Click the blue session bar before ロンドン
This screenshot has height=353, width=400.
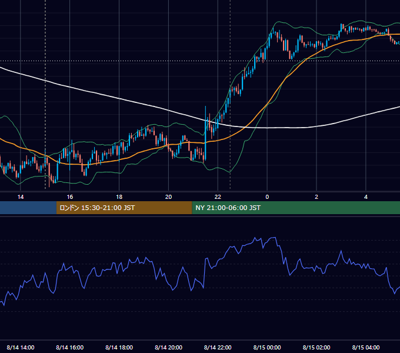pos(28,208)
